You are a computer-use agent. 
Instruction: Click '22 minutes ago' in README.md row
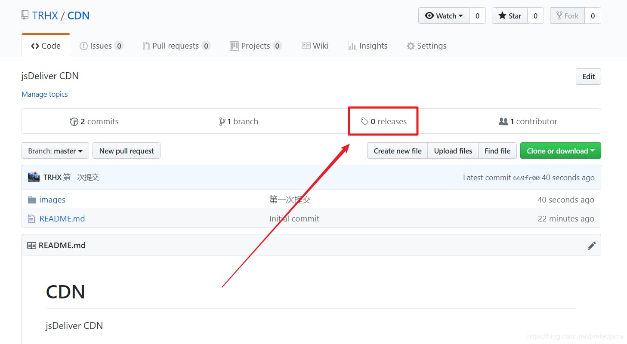point(566,218)
